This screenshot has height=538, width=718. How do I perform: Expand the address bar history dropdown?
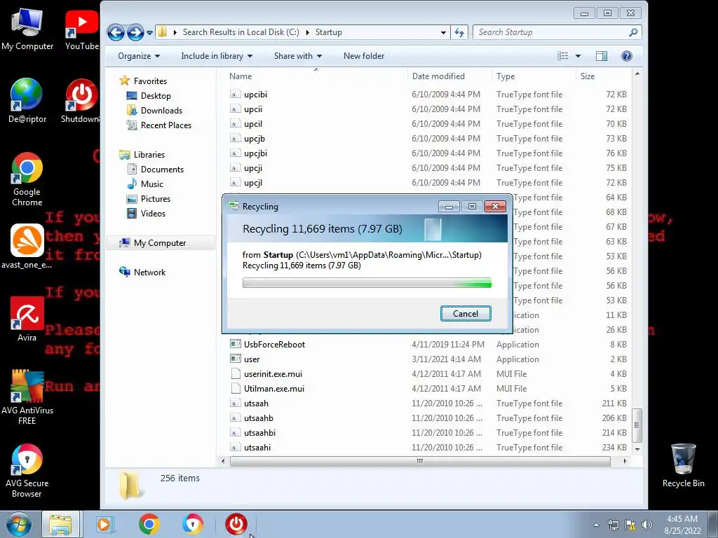pyautogui.click(x=443, y=32)
